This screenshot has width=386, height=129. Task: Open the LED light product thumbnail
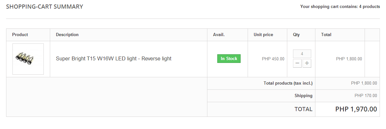pos(28,59)
